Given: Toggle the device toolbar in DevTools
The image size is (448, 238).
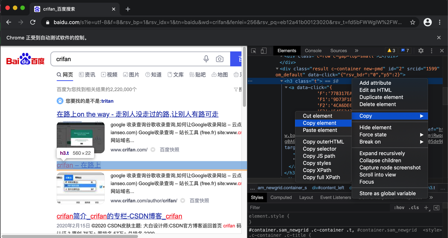Looking at the screenshot, I should (x=264, y=51).
